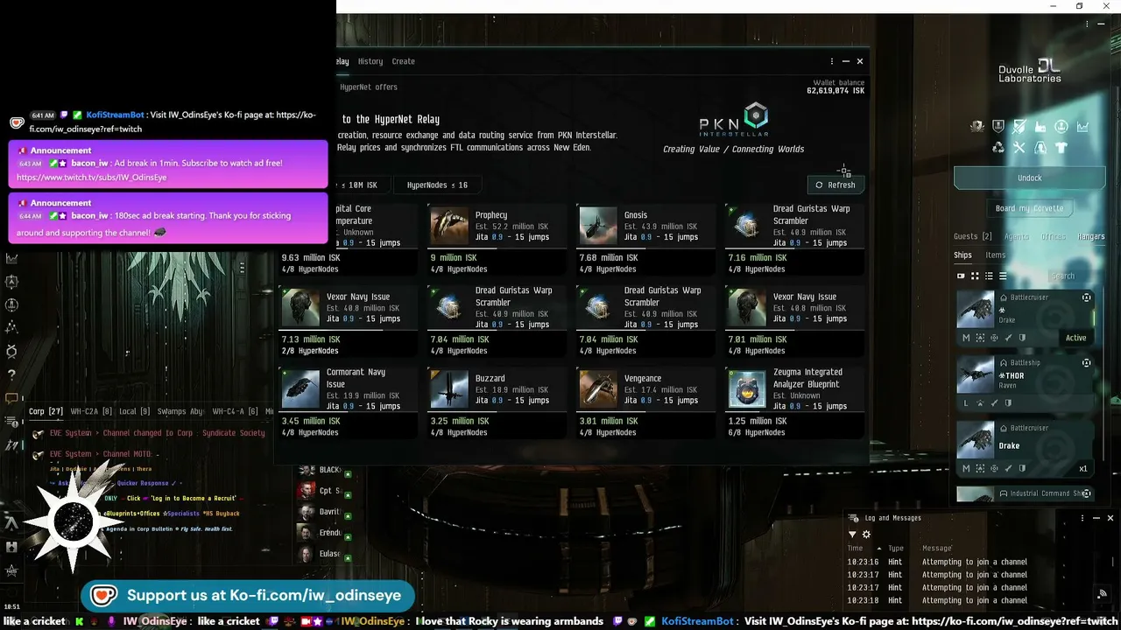Image resolution: width=1121 pixels, height=630 pixels.
Task: Select the THOR Raven ship thumbnail in hangar
Action: point(975,376)
